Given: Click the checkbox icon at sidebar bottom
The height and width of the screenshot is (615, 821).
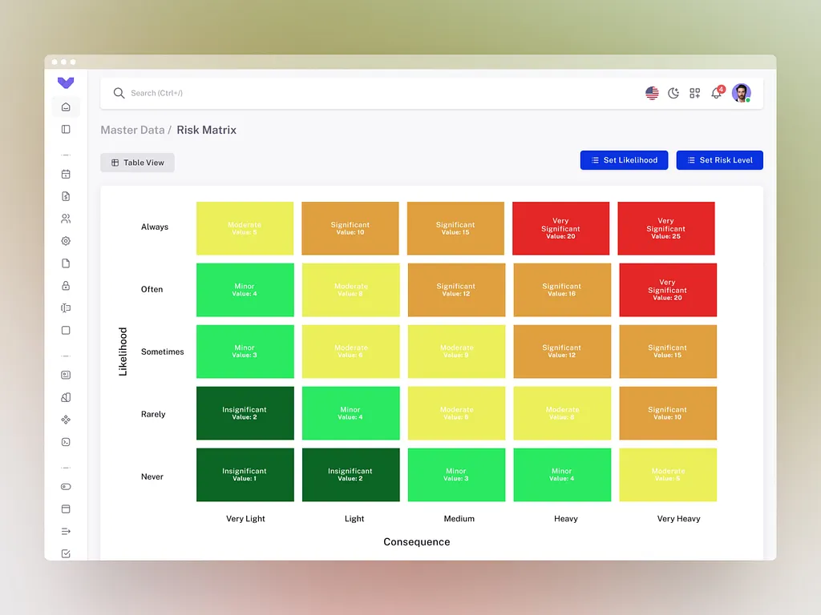Looking at the screenshot, I should pyautogui.click(x=66, y=553).
